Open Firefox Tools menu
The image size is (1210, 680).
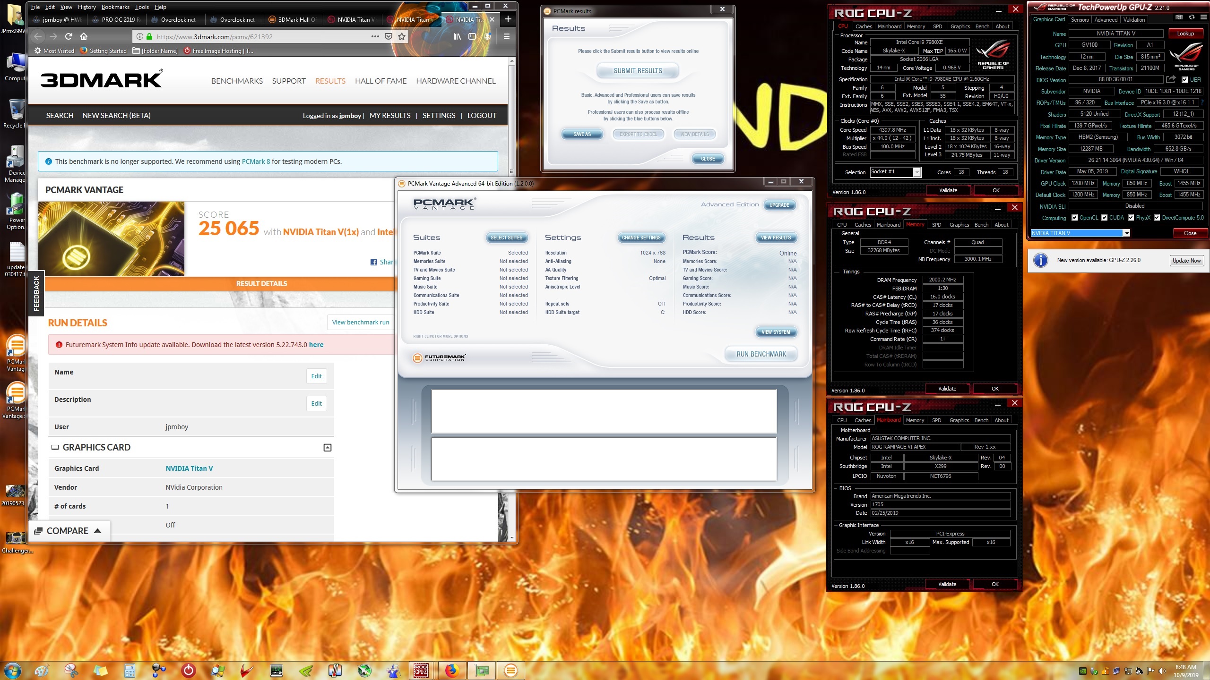[142, 7]
